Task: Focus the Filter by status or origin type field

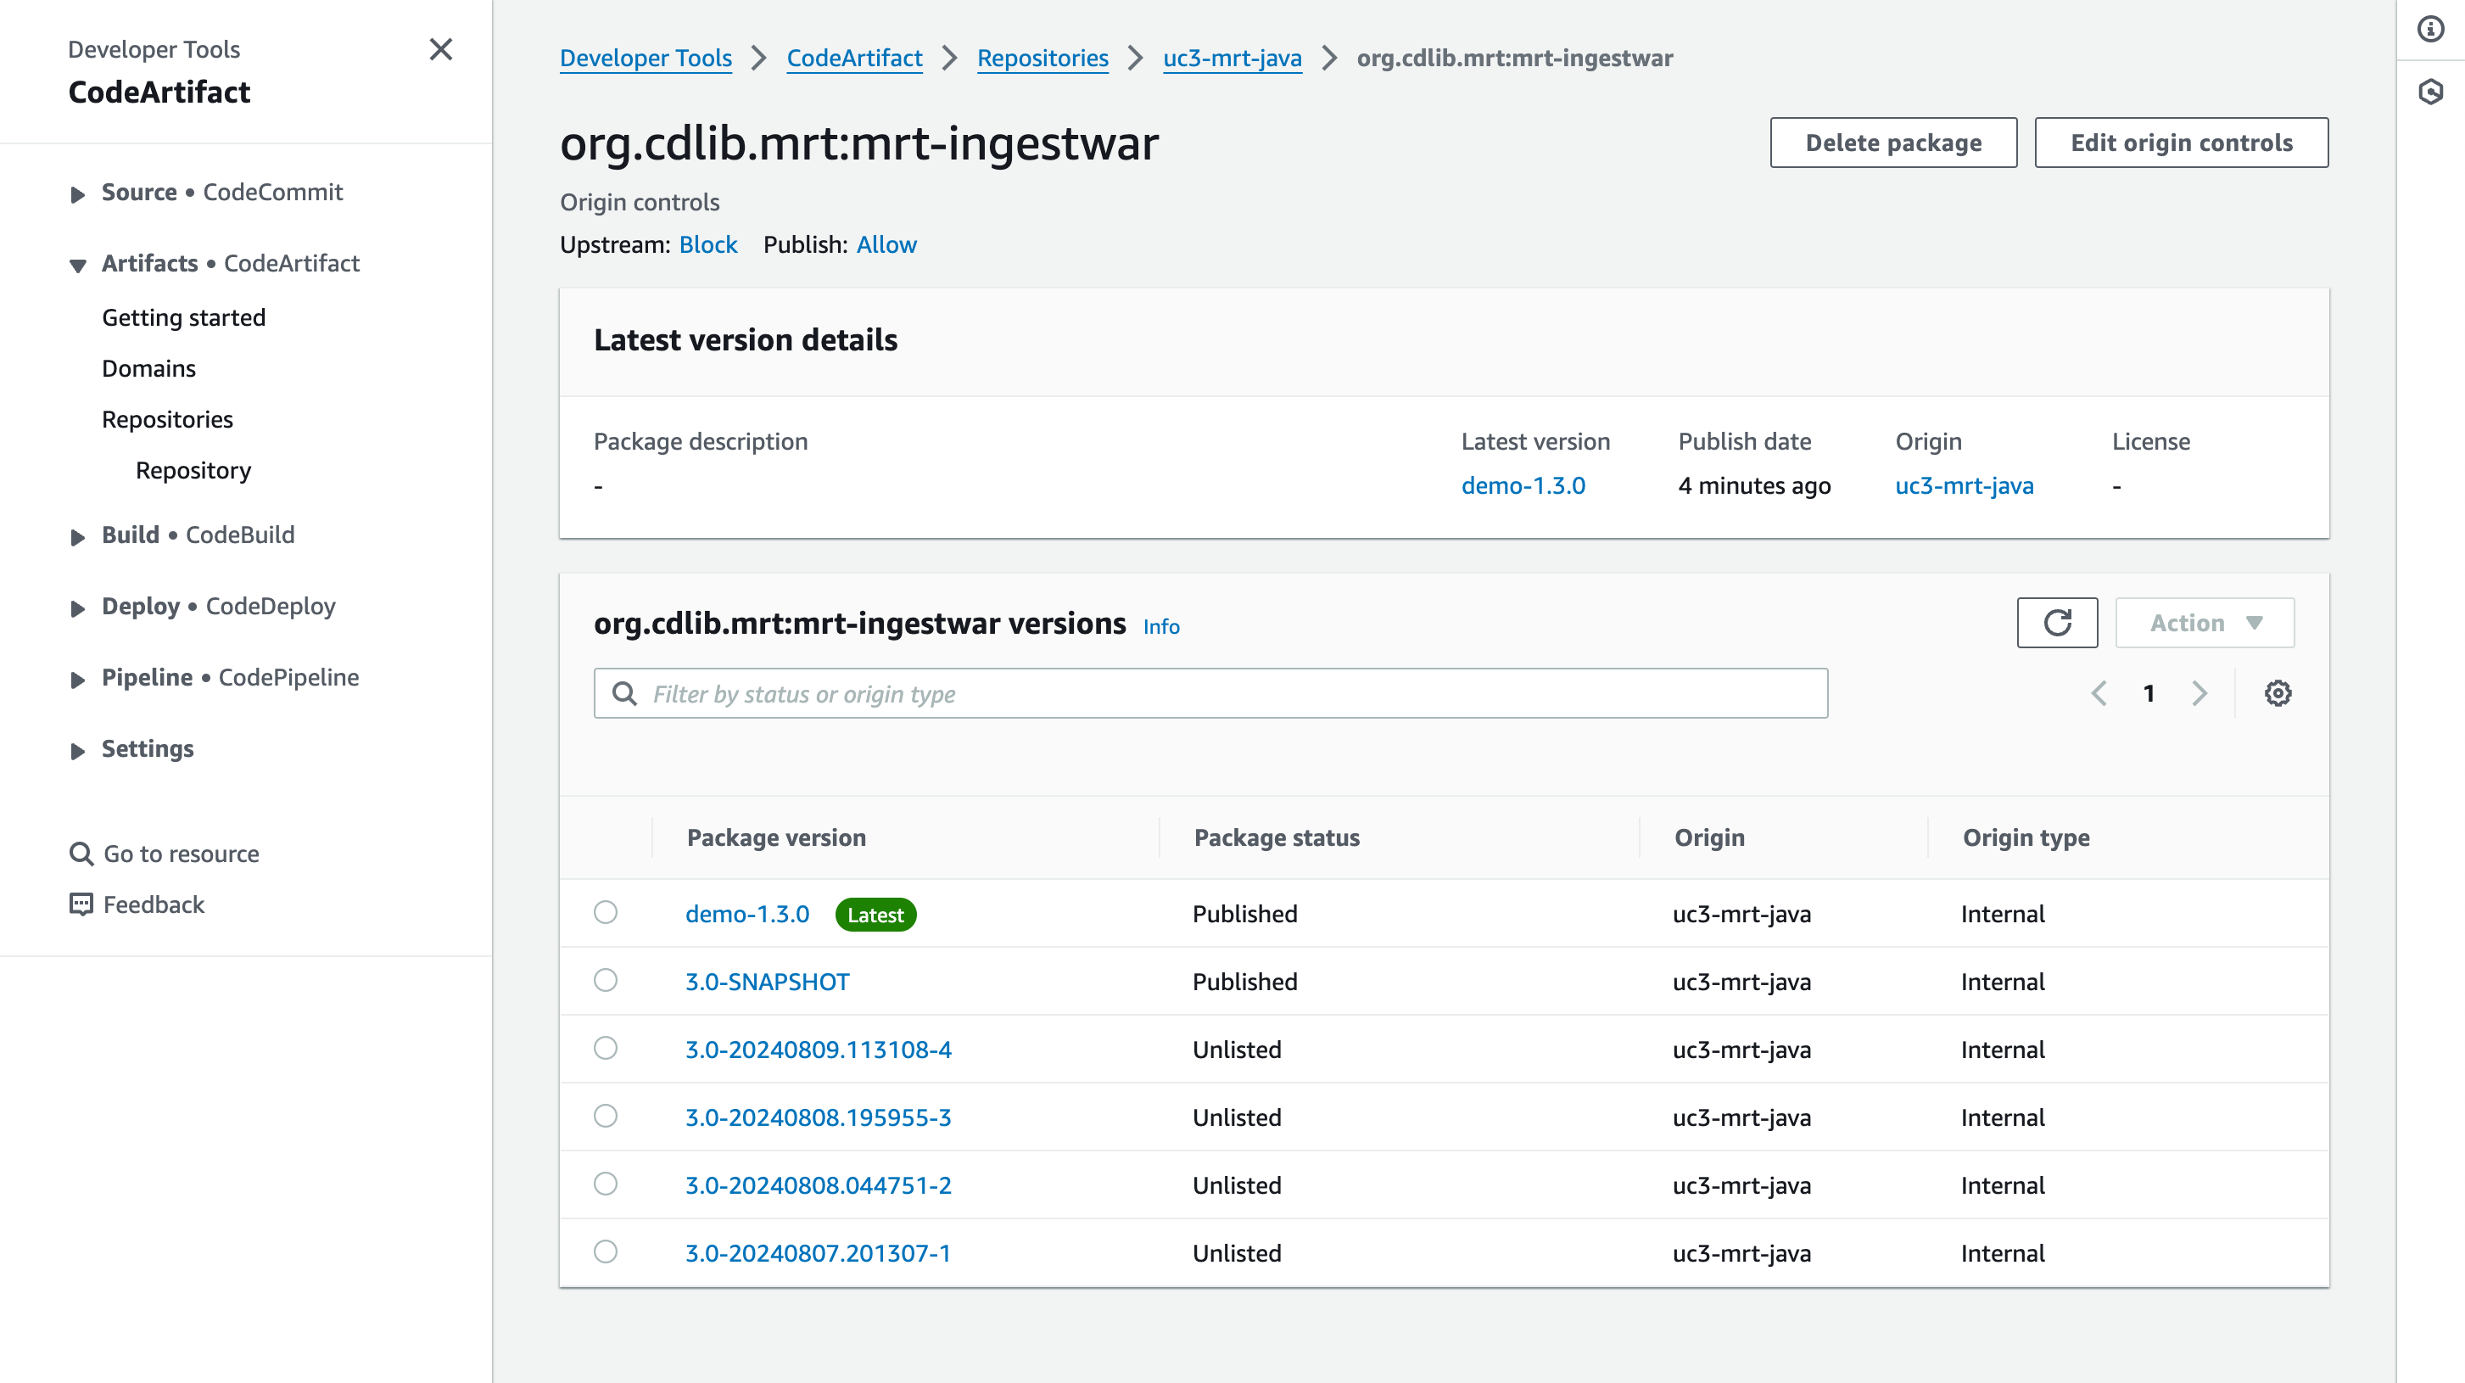Action: point(1210,693)
